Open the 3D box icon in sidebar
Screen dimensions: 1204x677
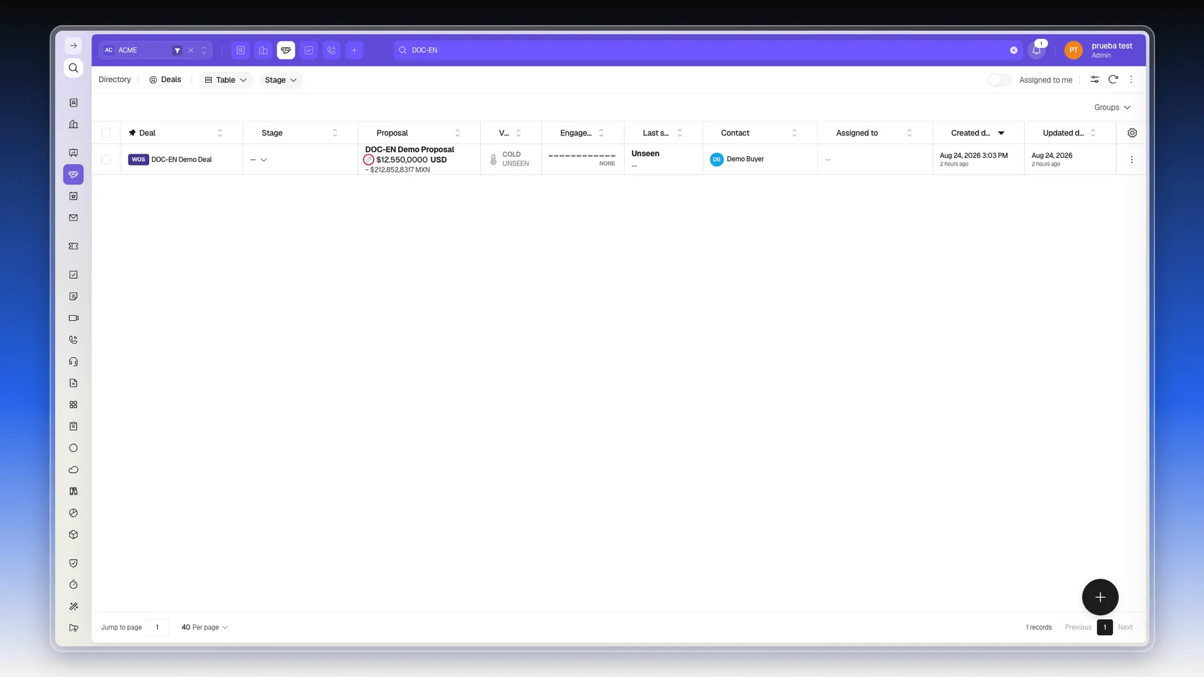pos(73,535)
